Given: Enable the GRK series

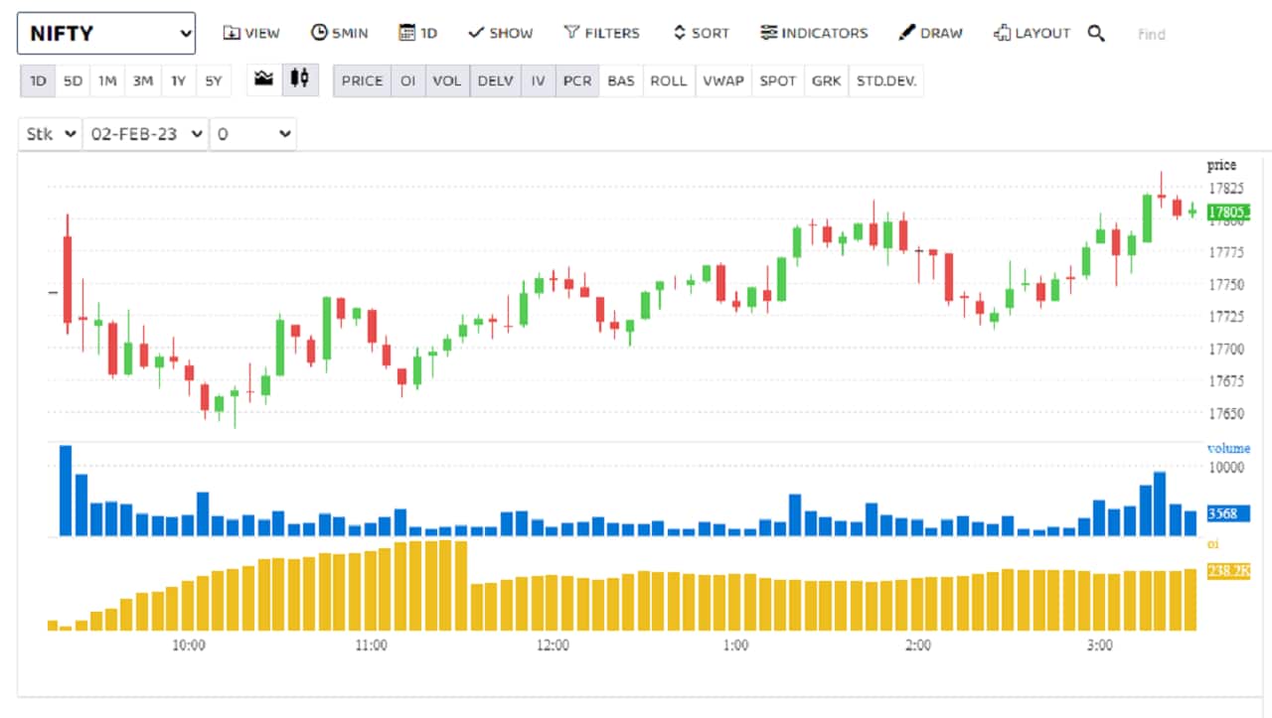Looking at the screenshot, I should click(826, 81).
